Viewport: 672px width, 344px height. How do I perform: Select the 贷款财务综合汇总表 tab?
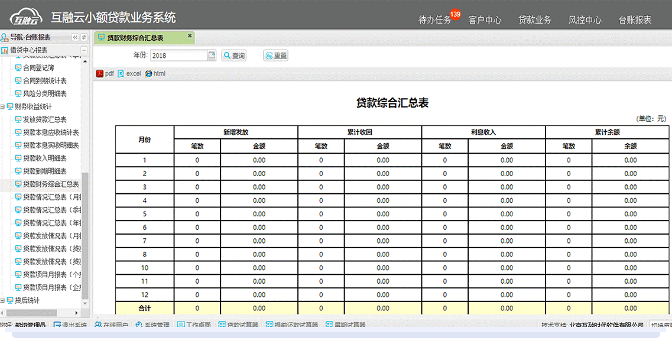click(144, 38)
